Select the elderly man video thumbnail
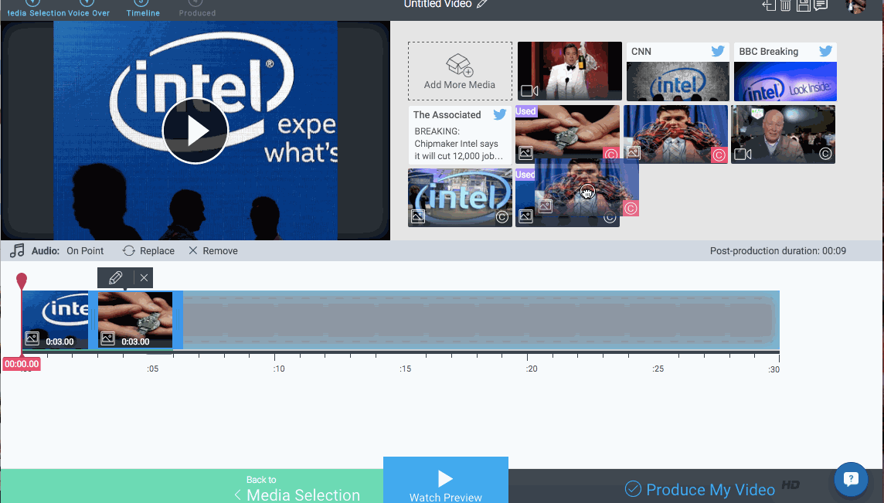The image size is (884, 503). click(x=783, y=134)
